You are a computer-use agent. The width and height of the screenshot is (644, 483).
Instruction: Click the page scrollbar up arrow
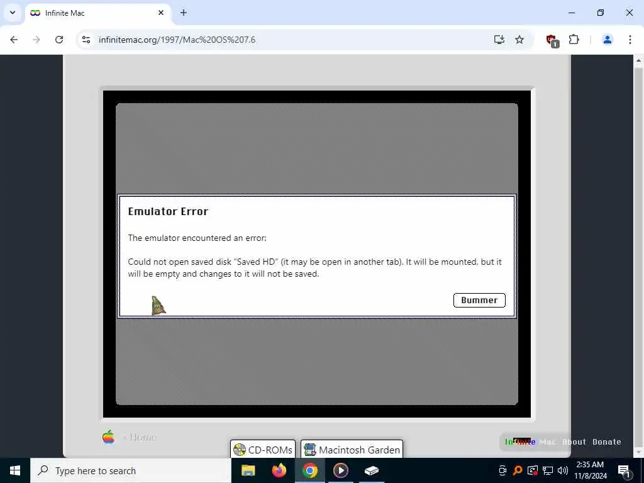(638, 60)
